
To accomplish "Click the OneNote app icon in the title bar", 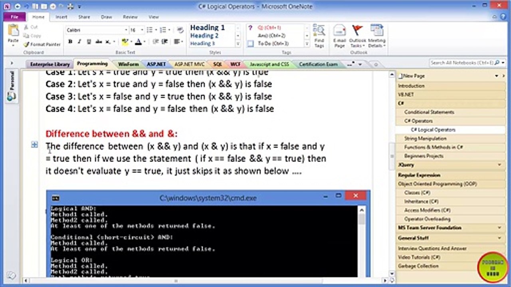I will pos(7,6).
